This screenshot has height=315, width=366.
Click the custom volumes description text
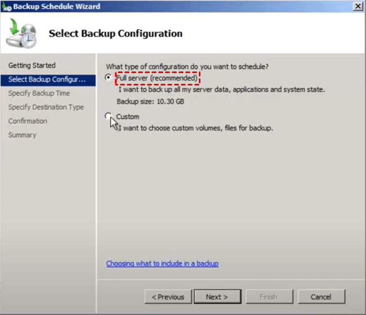point(196,128)
